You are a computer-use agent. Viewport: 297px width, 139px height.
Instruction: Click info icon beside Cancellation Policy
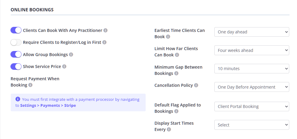click(196, 85)
